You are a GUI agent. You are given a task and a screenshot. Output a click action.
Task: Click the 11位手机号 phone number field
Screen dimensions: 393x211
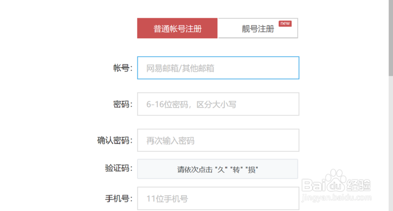pos(218,198)
